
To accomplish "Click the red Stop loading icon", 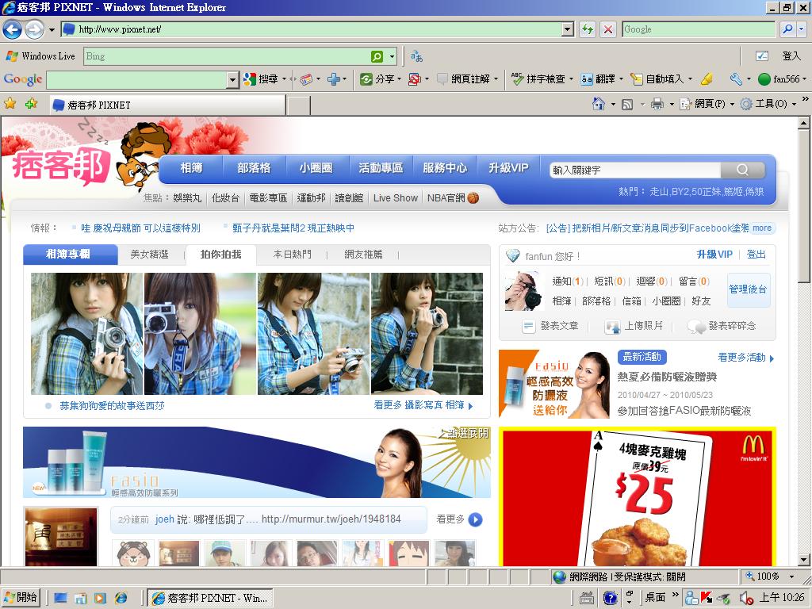I will pyautogui.click(x=608, y=29).
